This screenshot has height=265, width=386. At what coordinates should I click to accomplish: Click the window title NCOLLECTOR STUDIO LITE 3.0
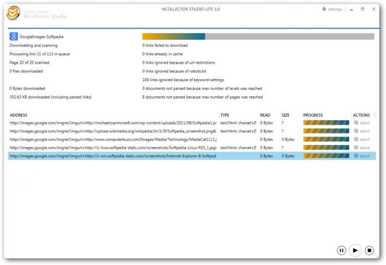click(x=191, y=9)
